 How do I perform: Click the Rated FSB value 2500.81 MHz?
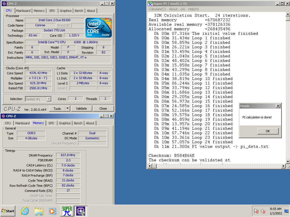pyautogui.click(x=38, y=88)
